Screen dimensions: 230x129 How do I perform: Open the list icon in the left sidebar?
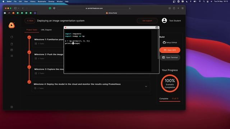click(x=12, y=56)
